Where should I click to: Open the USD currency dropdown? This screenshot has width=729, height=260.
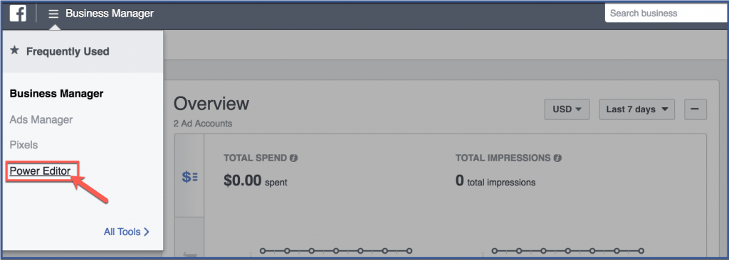567,109
